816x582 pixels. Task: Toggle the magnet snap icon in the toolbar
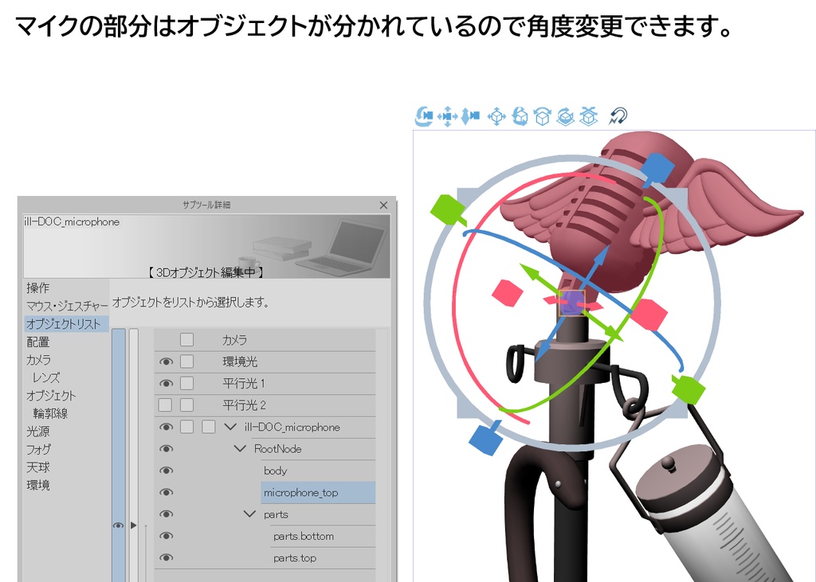(x=618, y=115)
